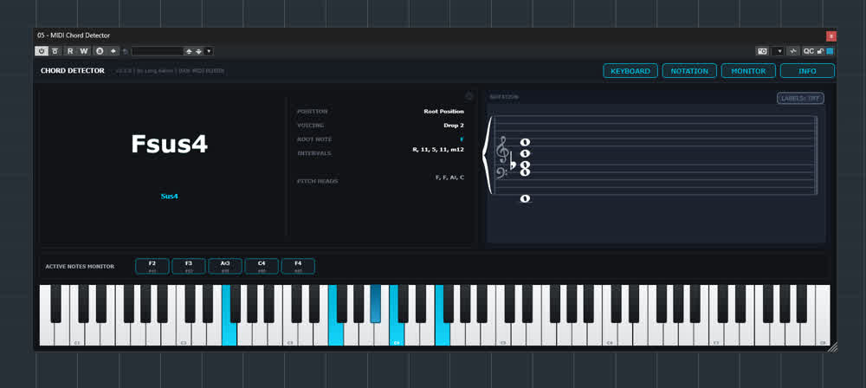Click the white piano key labeled C2
Viewport: 866px width, 388px height.
[x=184, y=333]
